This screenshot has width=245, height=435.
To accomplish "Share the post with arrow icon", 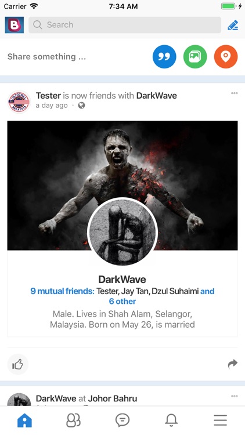I will (232, 364).
